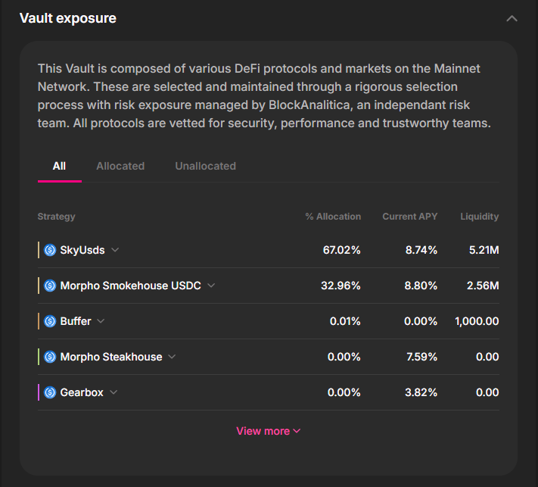This screenshot has width=538, height=487.
Task: Expand the Morpho Steakhouse row chevron
Action: point(172,357)
